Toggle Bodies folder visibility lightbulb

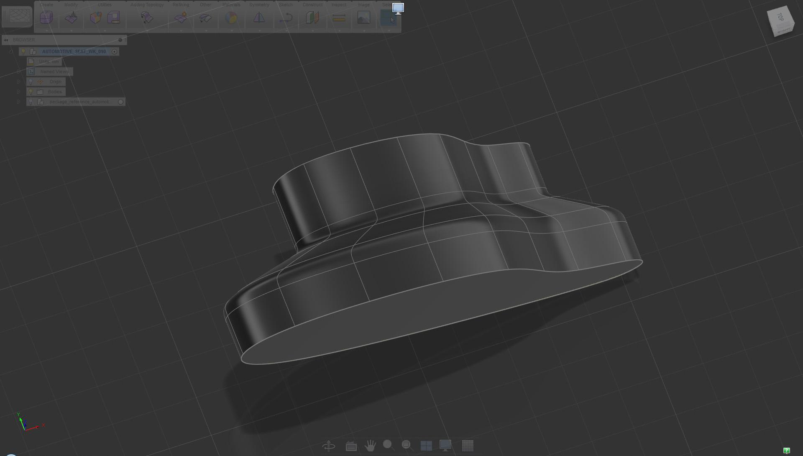point(31,92)
